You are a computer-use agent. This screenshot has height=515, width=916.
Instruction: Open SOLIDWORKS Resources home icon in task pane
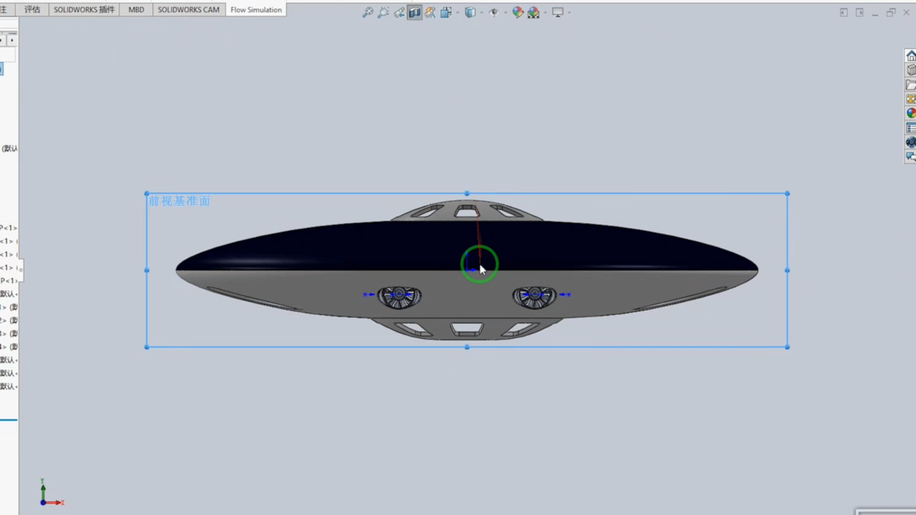pos(910,56)
